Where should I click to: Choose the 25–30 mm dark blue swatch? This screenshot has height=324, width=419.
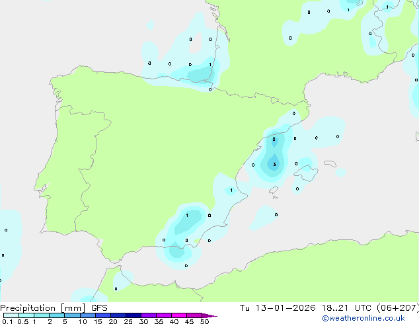133,315
